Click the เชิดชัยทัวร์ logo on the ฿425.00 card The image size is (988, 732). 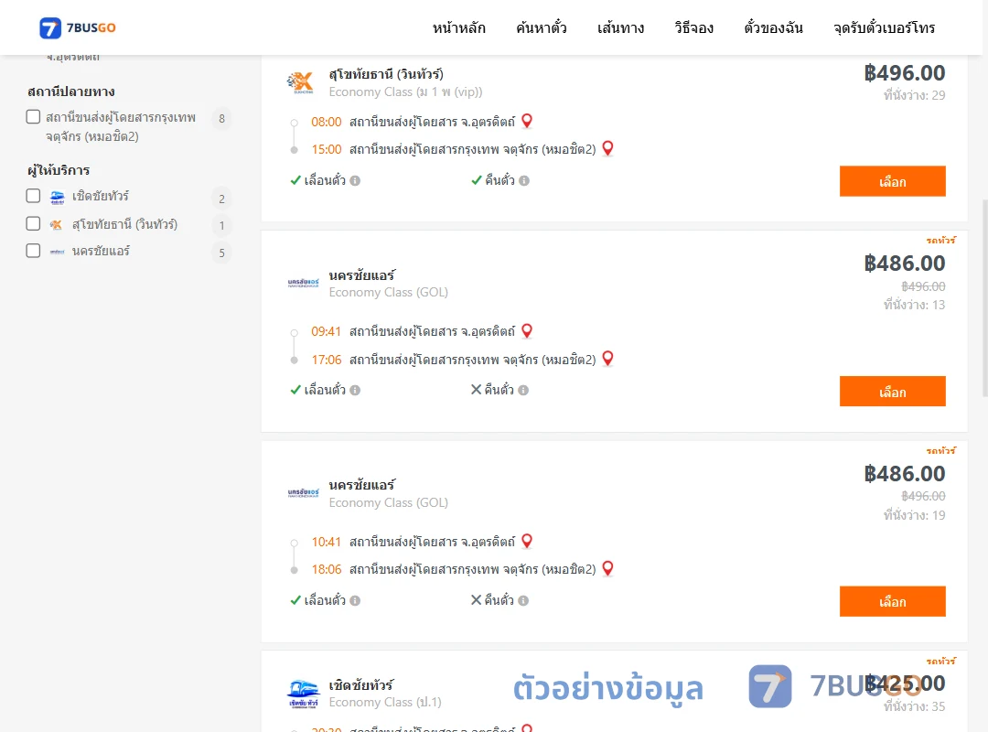[x=303, y=694]
